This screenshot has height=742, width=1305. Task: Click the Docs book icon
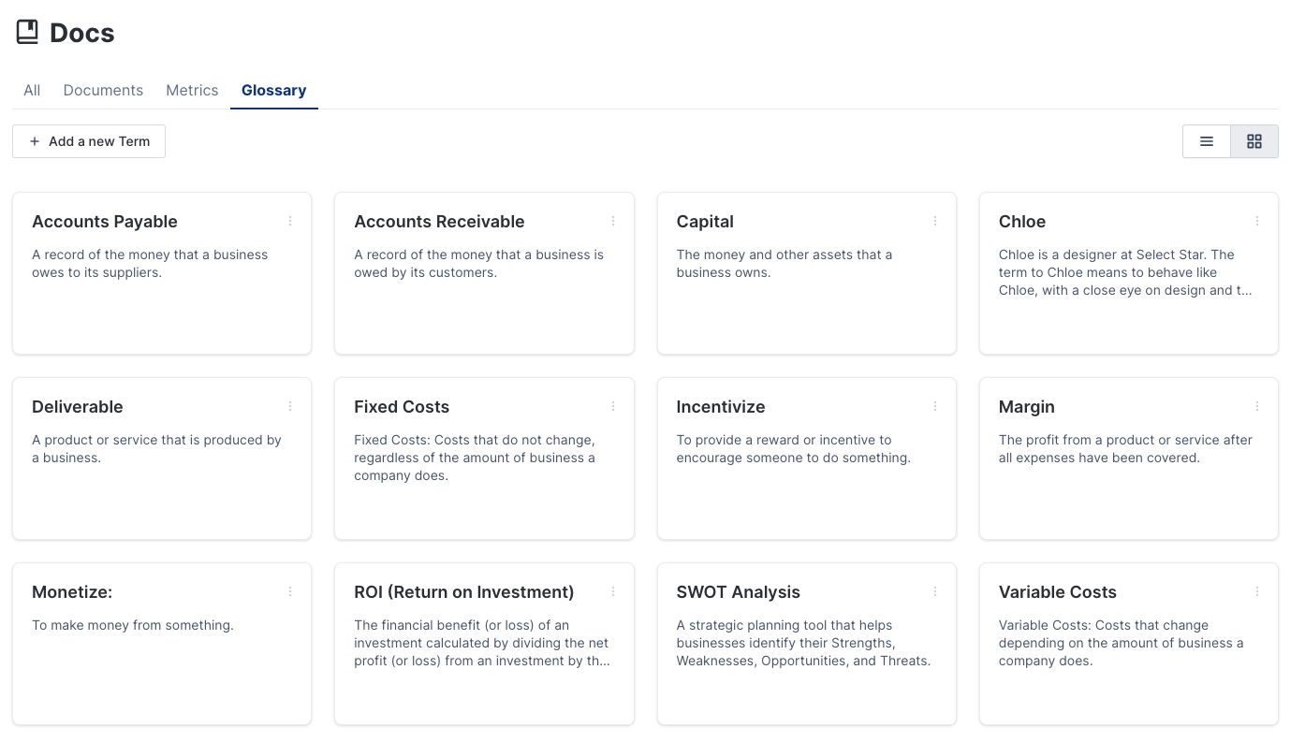27,33
